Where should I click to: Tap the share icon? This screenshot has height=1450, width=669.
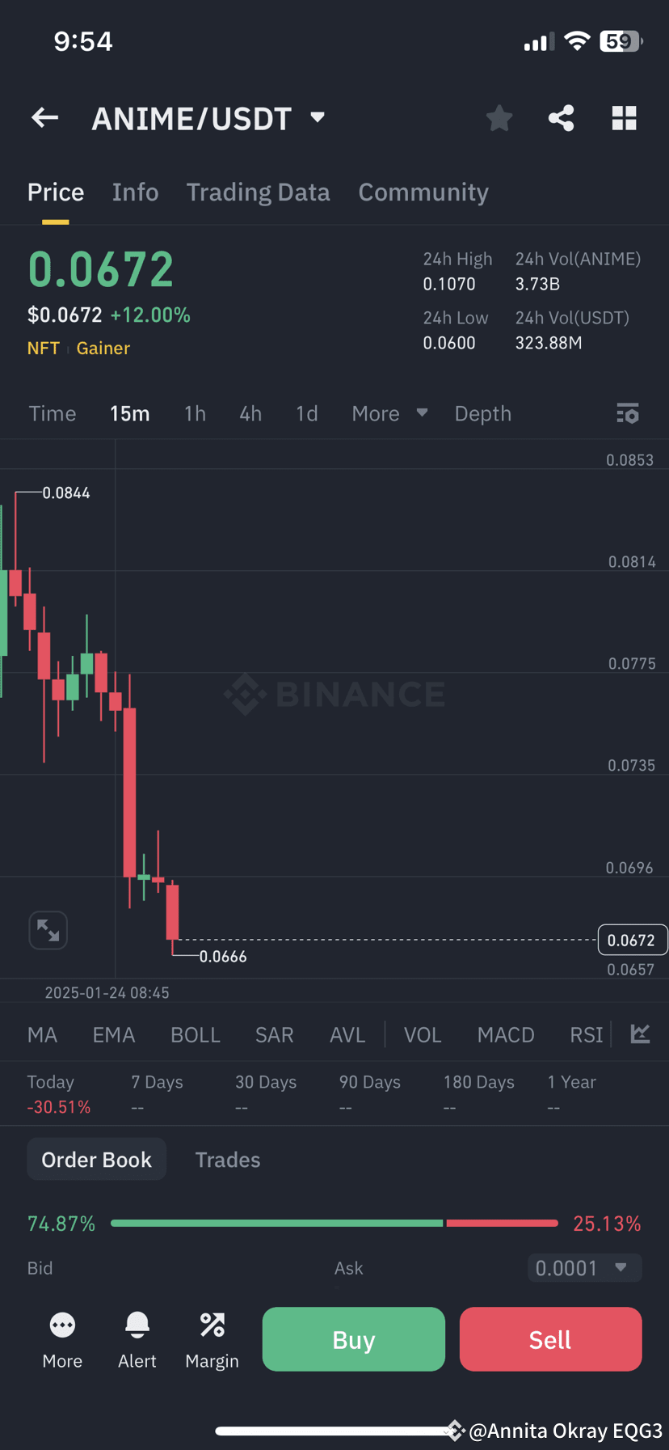(x=562, y=118)
